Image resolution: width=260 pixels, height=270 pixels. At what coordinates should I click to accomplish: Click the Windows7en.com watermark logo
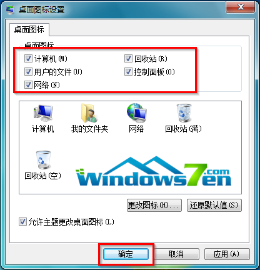pyautogui.click(x=154, y=172)
